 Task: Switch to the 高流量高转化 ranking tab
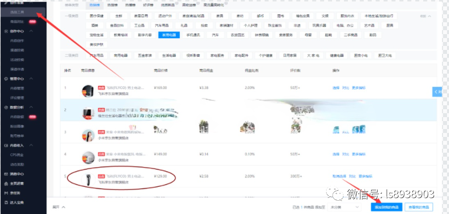point(213,5)
